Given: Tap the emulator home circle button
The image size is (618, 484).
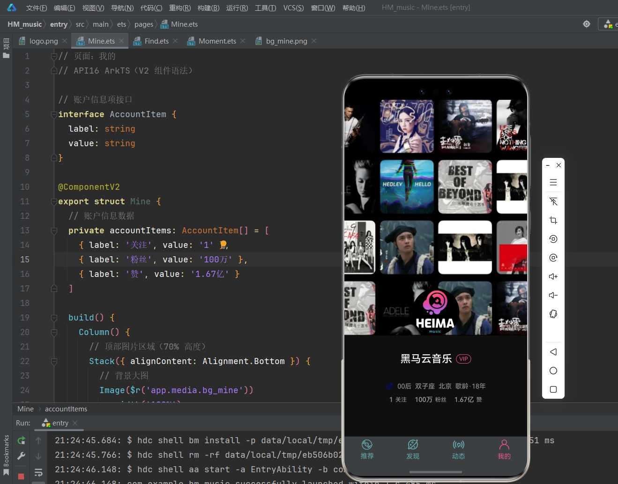Looking at the screenshot, I should tap(553, 371).
